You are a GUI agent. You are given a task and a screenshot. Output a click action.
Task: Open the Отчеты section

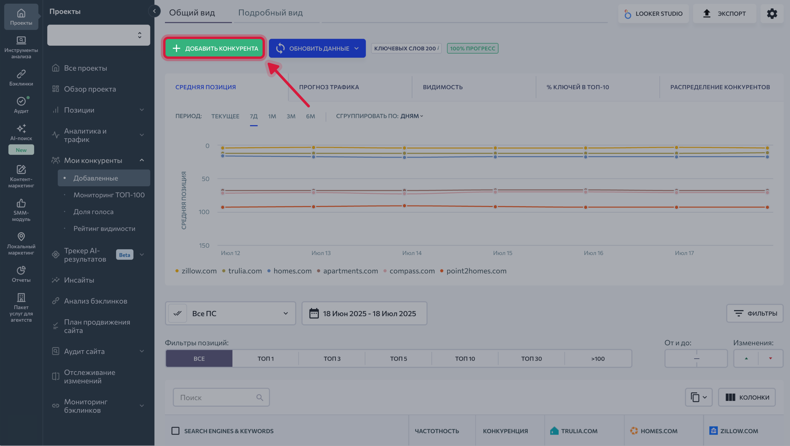point(21,274)
